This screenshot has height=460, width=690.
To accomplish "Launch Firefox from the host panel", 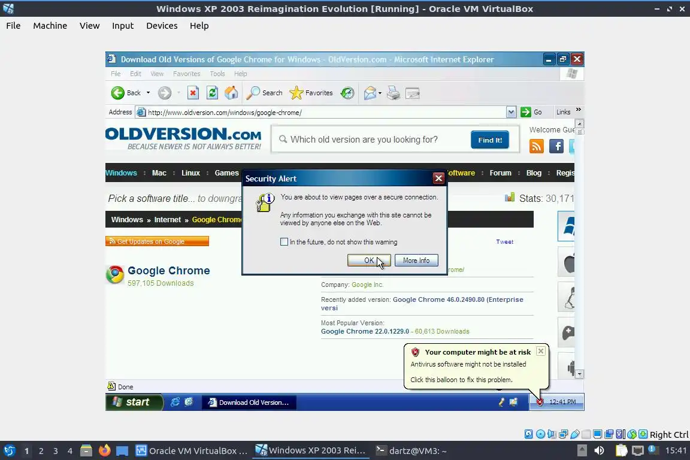I will [104, 451].
